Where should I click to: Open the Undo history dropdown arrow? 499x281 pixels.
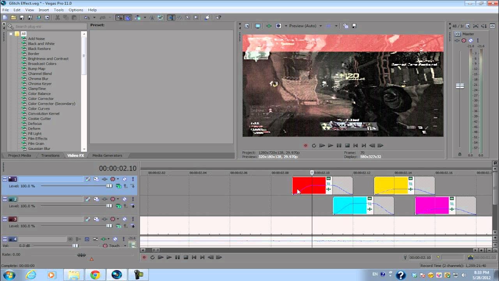[x=94, y=18]
